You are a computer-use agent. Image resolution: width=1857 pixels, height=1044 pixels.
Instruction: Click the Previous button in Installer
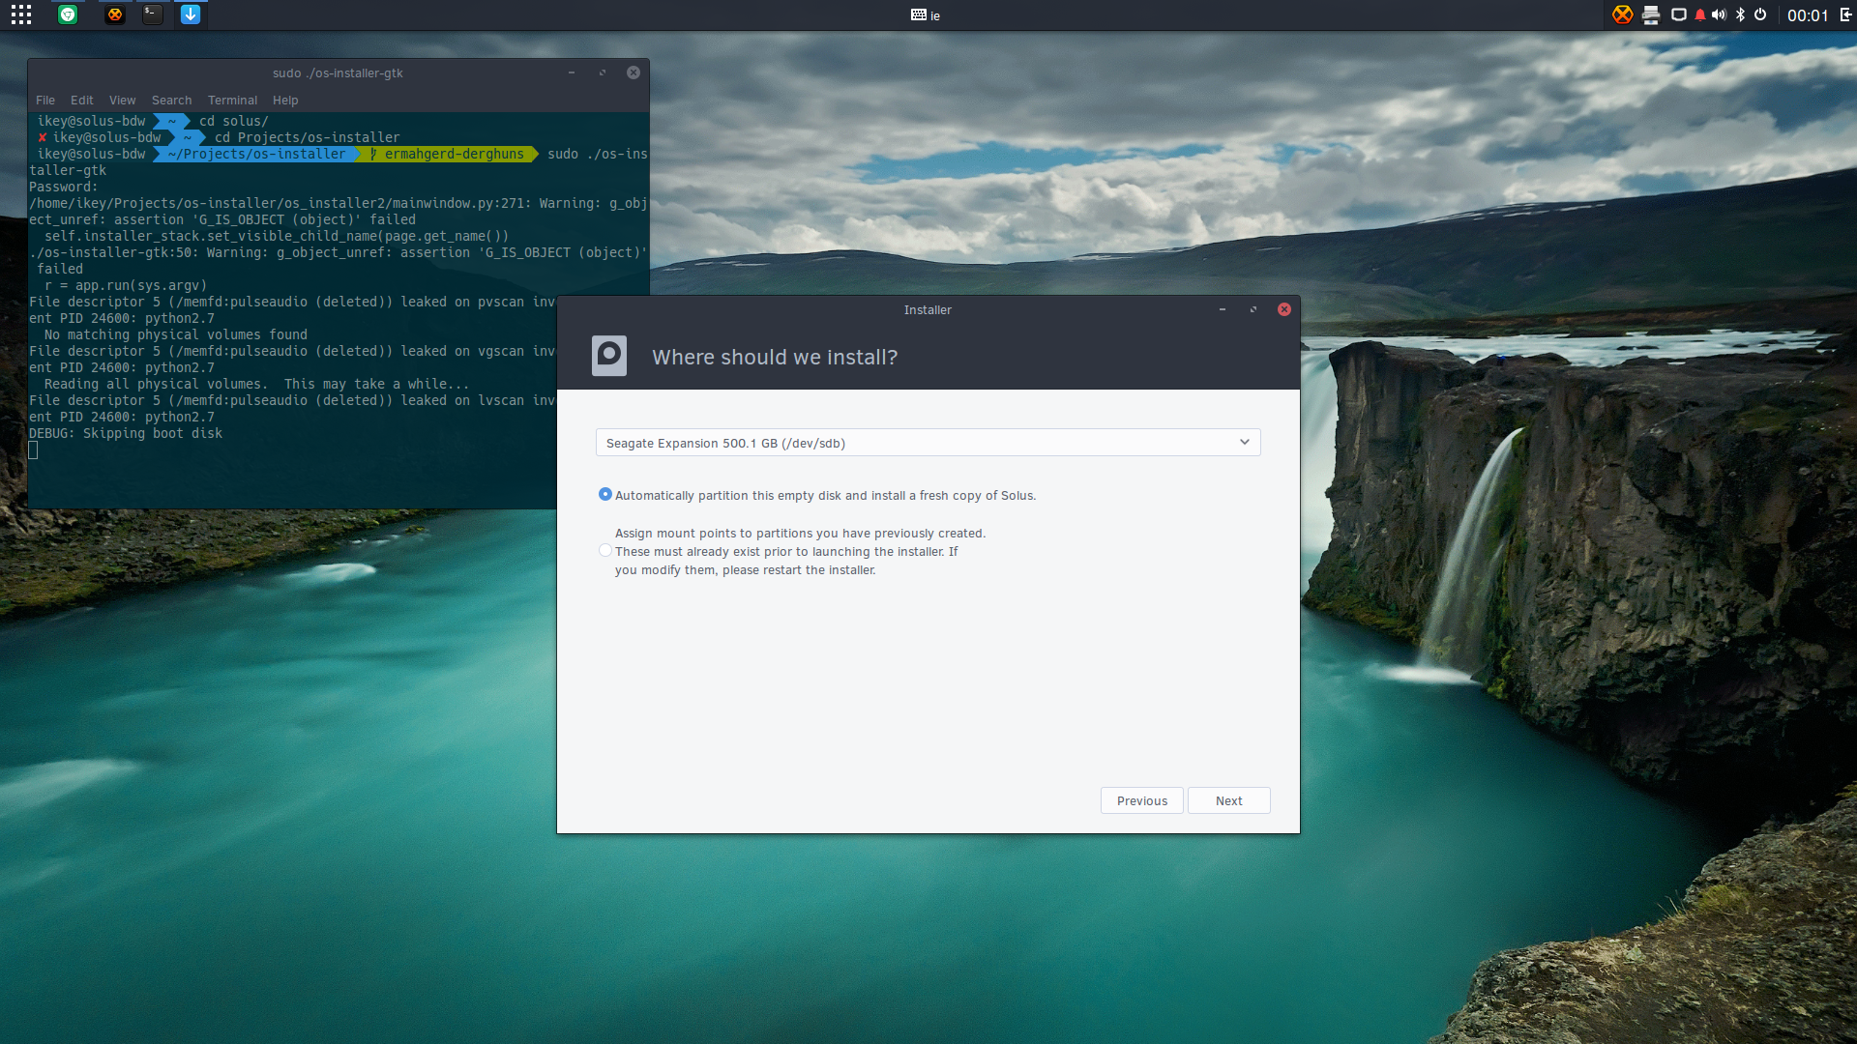click(1142, 800)
